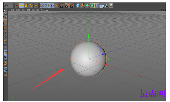Open the 显示 viewport menu
This screenshot has width=170, height=102.
click(x=24, y=10)
